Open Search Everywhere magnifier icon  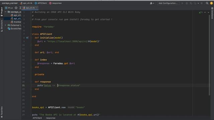point(207,3)
